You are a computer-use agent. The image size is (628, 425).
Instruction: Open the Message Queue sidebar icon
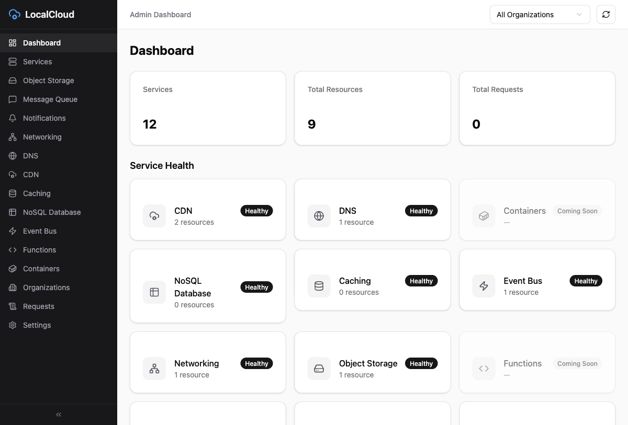point(12,99)
